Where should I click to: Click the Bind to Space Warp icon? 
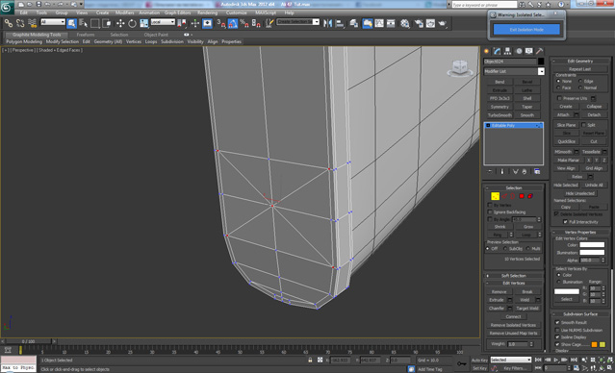tap(32, 23)
